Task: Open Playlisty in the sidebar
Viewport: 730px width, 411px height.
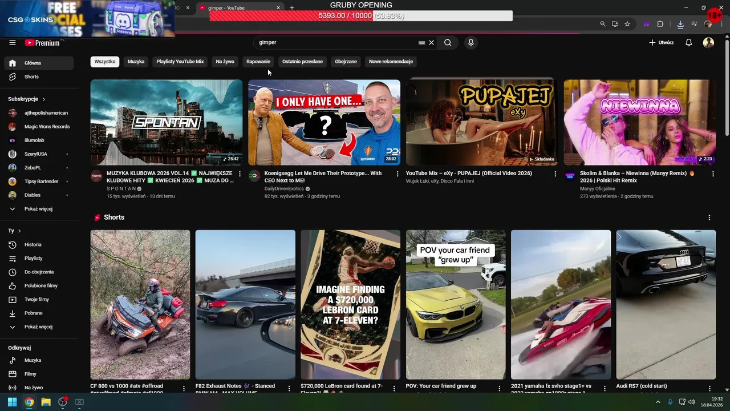Action: click(x=39, y=258)
